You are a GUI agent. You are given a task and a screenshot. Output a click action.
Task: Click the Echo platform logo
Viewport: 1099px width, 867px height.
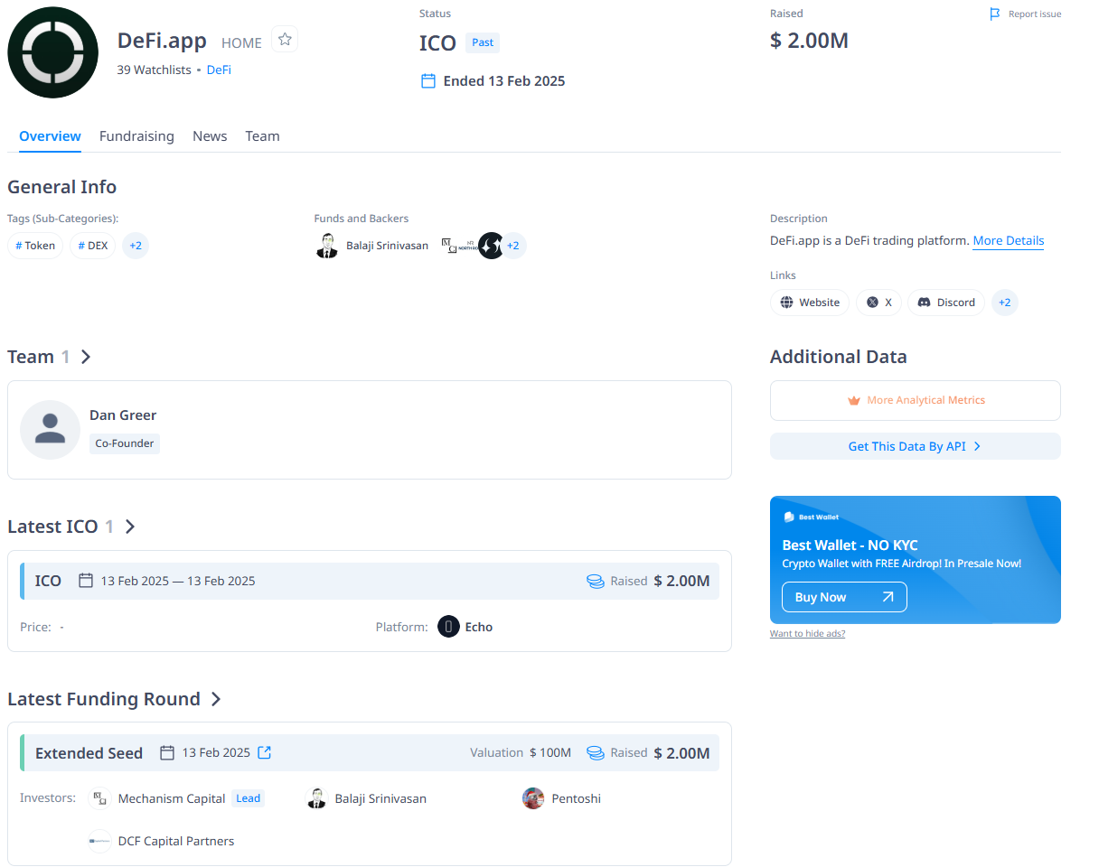point(448,627)
